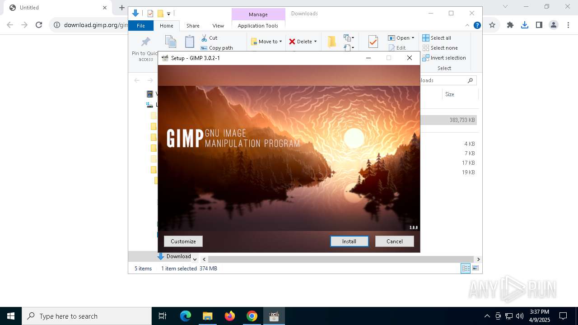This screenshot has width=578, height=325.
Task: Click Customize in GIMP setup
Action: 183,241
